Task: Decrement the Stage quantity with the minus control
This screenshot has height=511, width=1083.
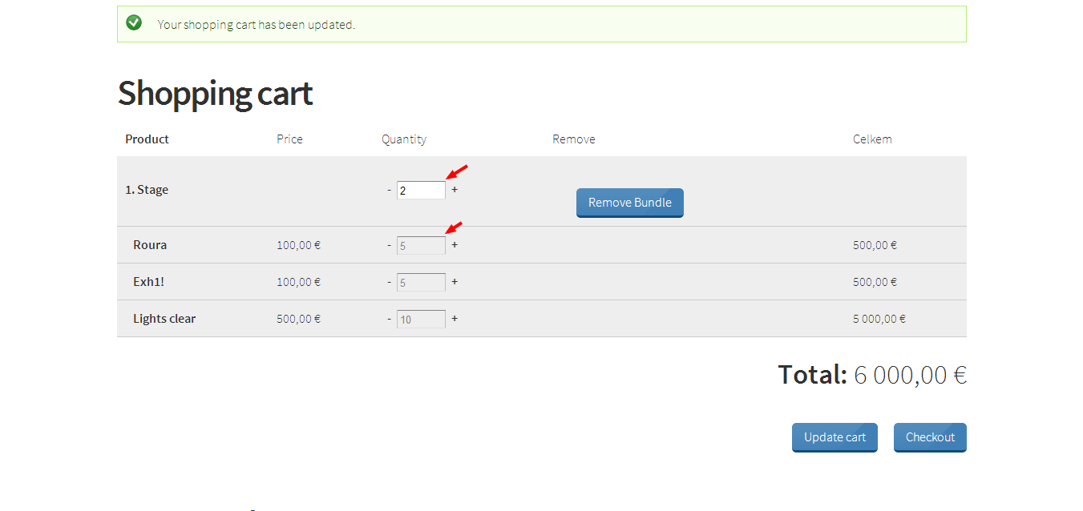Action: [x=389, y=190]
